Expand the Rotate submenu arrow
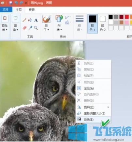The height and width of the screenshot is (142, 132). tap(108, 107)
